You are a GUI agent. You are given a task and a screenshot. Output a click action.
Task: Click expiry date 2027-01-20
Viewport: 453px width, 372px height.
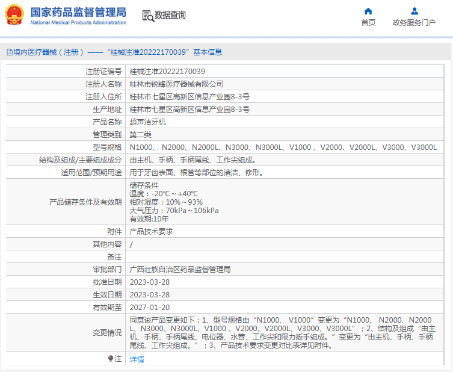[x=150, y=308]
